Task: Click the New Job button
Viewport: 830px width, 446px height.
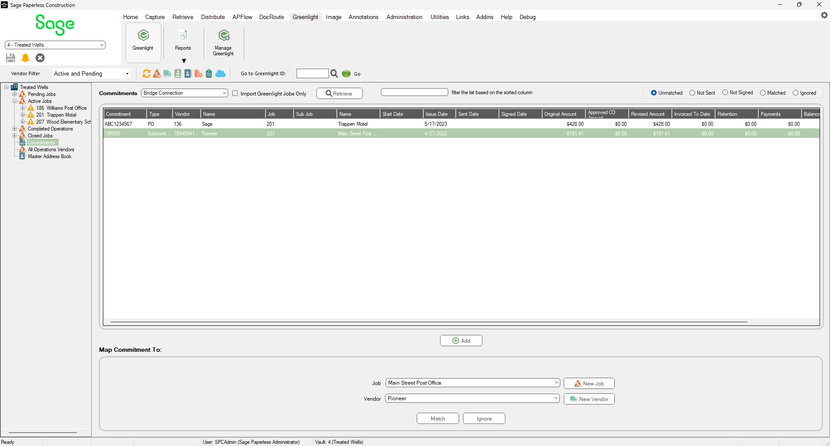Action: click(x=589, y=383)
